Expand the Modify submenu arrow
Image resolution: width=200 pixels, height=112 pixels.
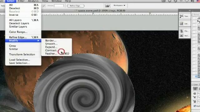[38, 40]
